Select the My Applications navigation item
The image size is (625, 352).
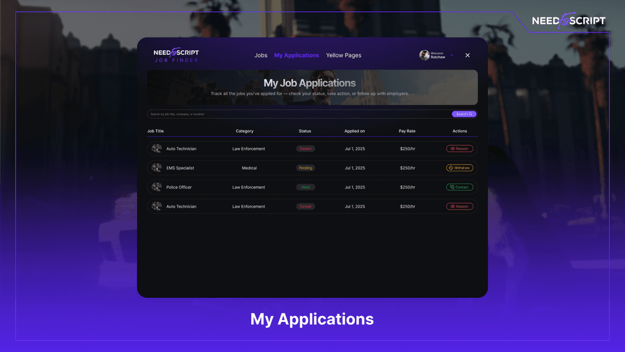click(x=297, y=55)
